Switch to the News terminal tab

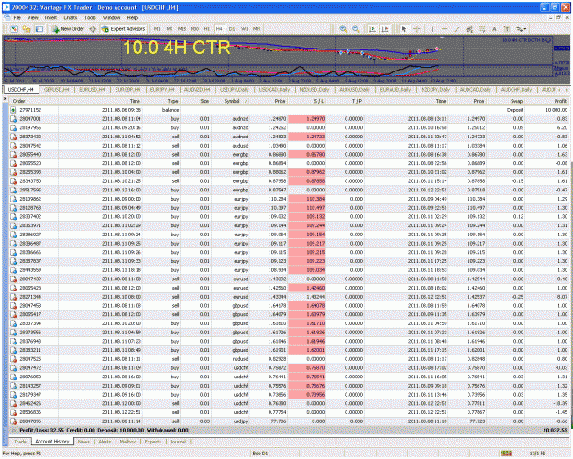click(83, 442)
